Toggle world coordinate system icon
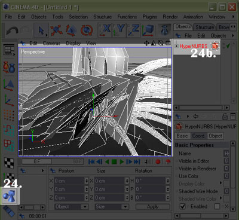 [x=148, y=30]
